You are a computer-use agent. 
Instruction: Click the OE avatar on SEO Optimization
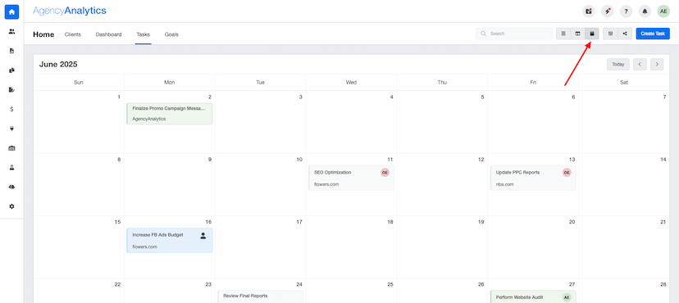tap(385, 173)
